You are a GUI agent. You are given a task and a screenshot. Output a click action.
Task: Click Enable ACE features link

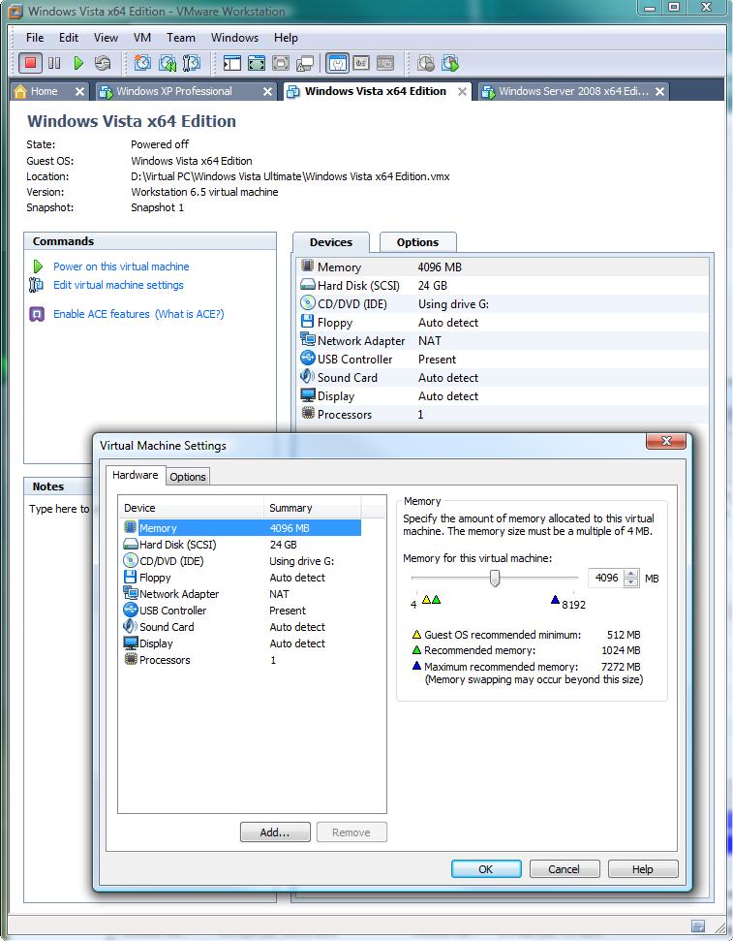click(x=102, y=314)
